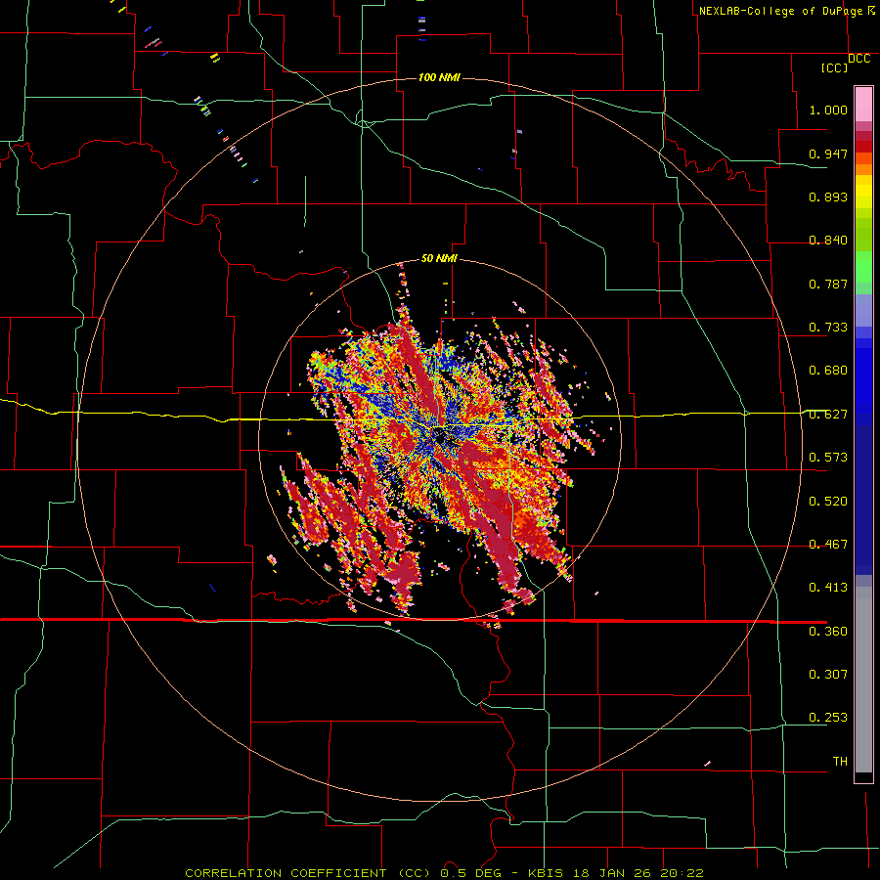
Task: Click the radar site center point
Action: coord(441,439)
